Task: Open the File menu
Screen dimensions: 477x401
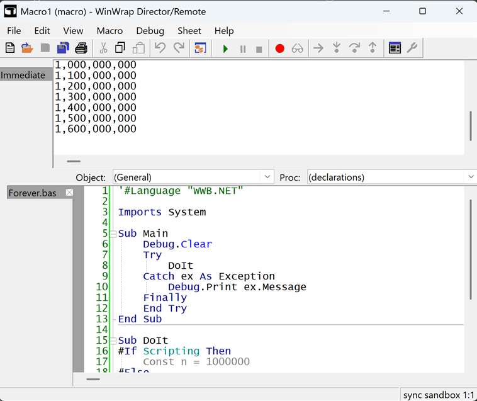Action: (14, 31)
